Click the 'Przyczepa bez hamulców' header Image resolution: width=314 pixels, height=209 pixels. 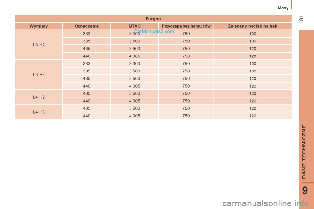point(186,26)
